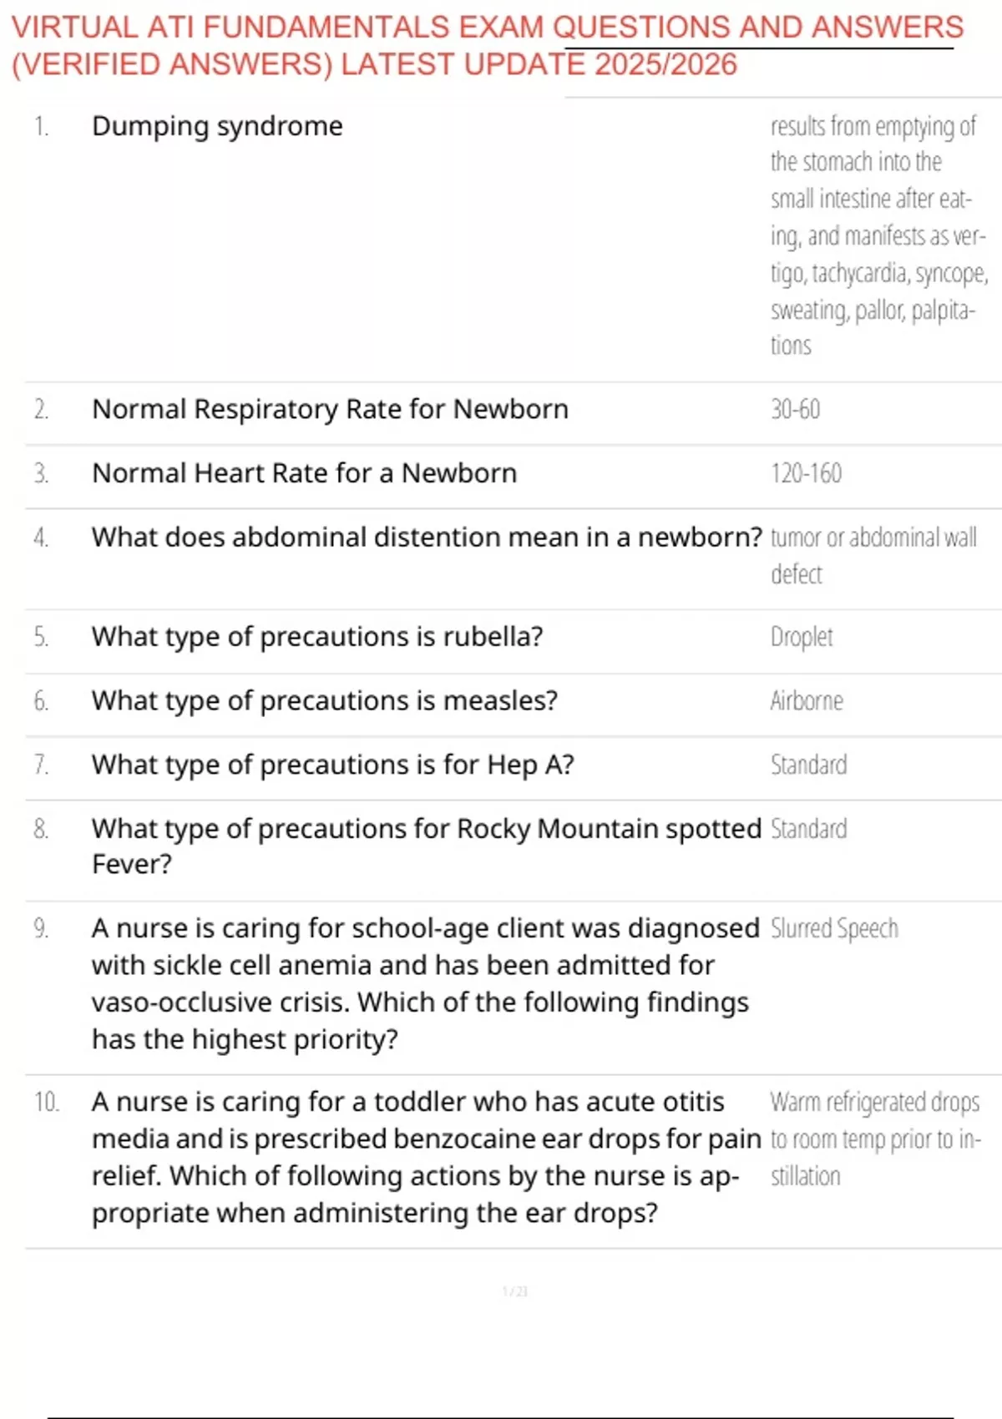Select the measles precautions question
This screenshot has width=1002, height=1419.
(x=324, y=700)
